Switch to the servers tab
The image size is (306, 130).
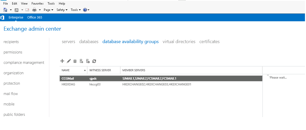pyautogui.click(x=68, y=42)
